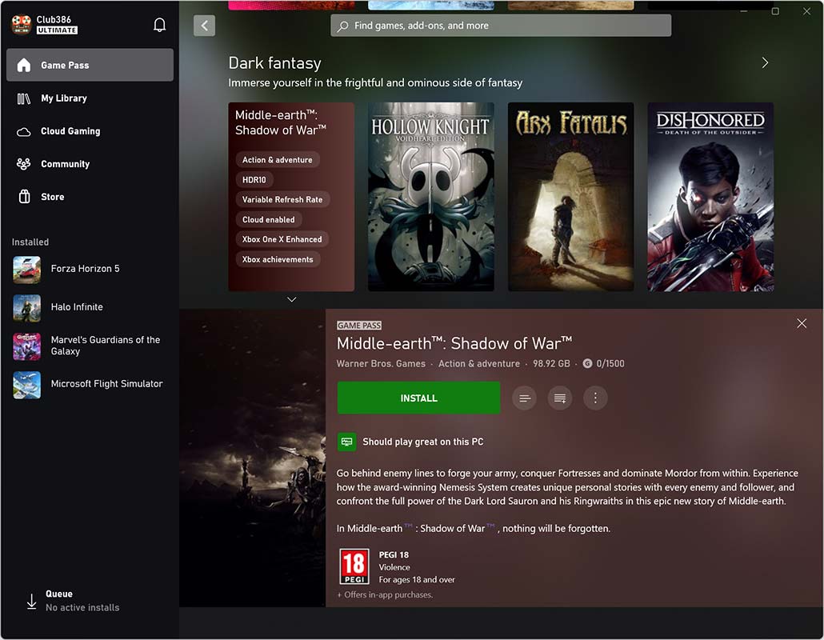
Task: Click the 'Find games' search field
Action: point(501,25)
